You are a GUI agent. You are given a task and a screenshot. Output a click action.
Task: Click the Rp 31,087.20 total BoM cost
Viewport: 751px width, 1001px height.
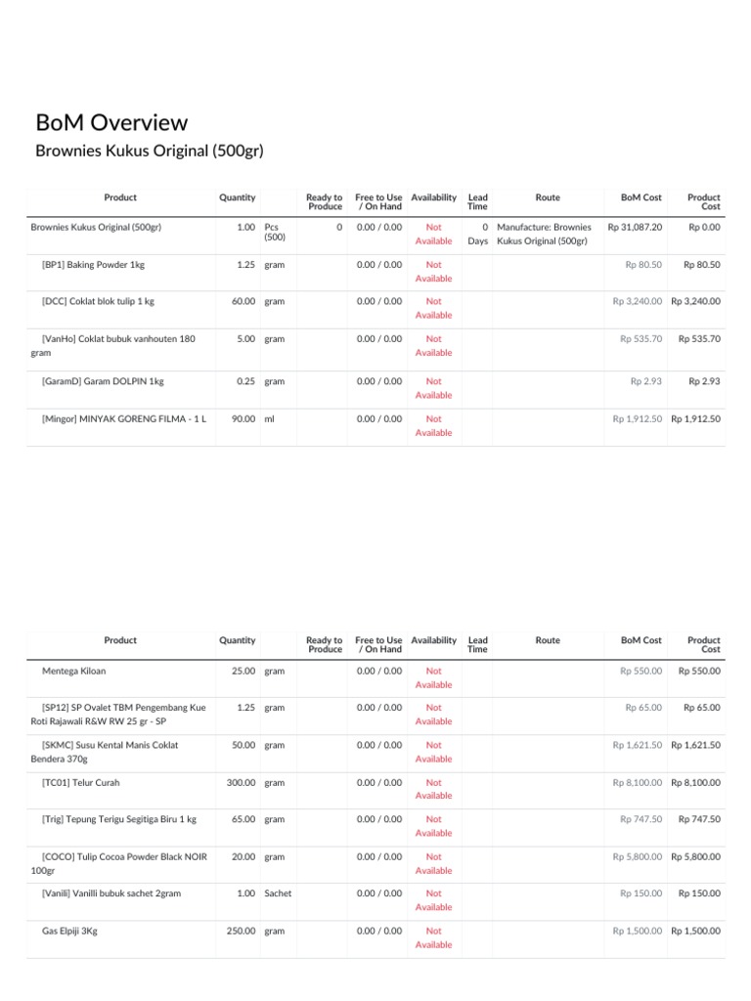pos(635,227)
